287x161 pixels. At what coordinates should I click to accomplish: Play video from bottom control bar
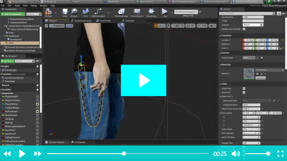pos(22,154)
